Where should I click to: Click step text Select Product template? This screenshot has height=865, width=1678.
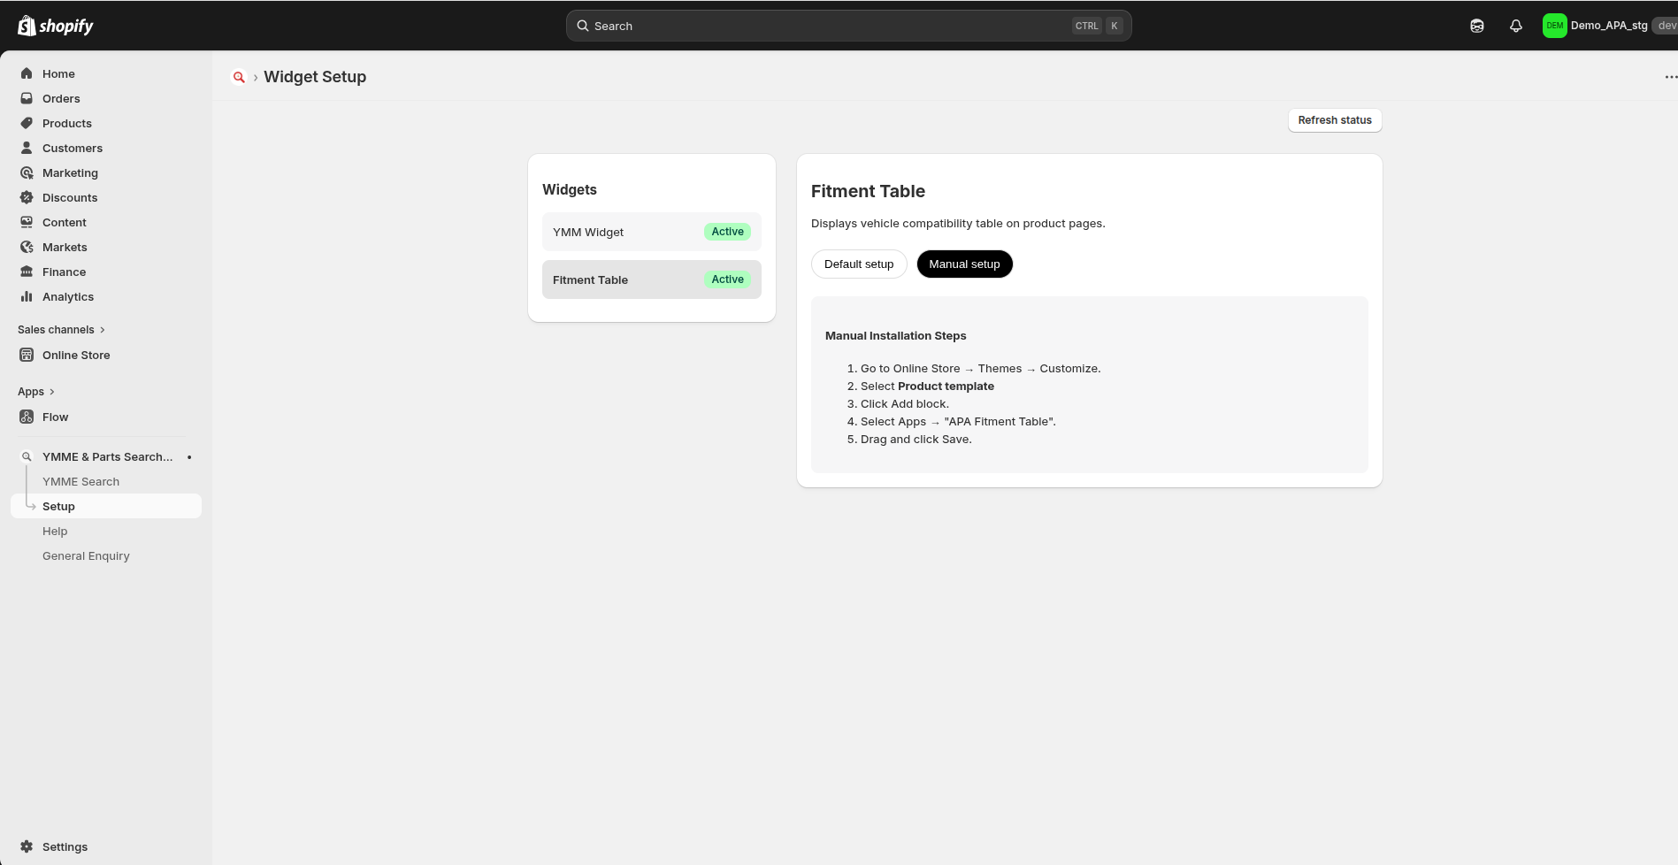click(927, 386)
